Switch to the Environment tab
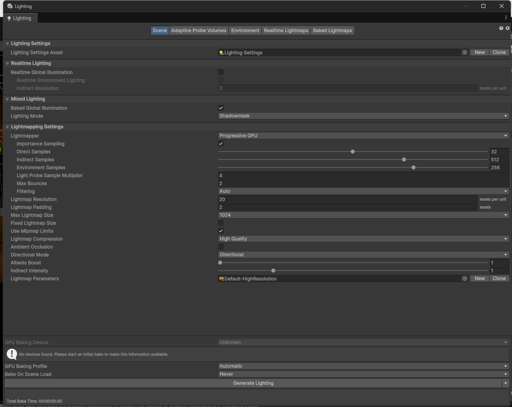The image size is (512, 407). pyautogui.click(x=245, y=30)
